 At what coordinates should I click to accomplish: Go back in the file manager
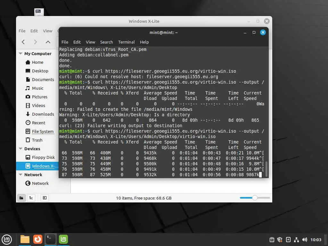[23, 42]
